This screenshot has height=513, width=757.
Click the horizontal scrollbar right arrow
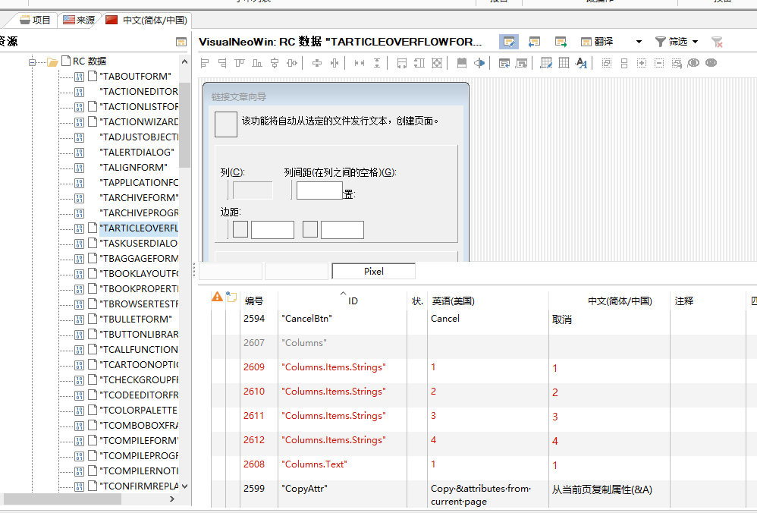pos(172,499)
